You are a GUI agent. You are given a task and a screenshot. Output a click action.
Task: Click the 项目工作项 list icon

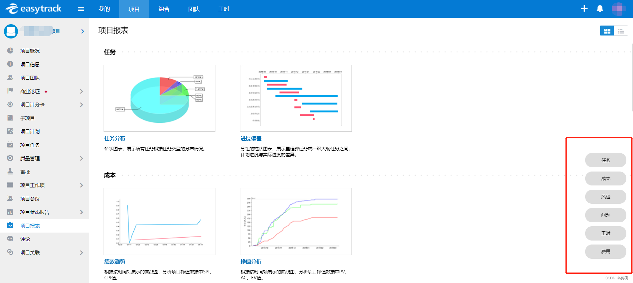click(x=10, y=185)
